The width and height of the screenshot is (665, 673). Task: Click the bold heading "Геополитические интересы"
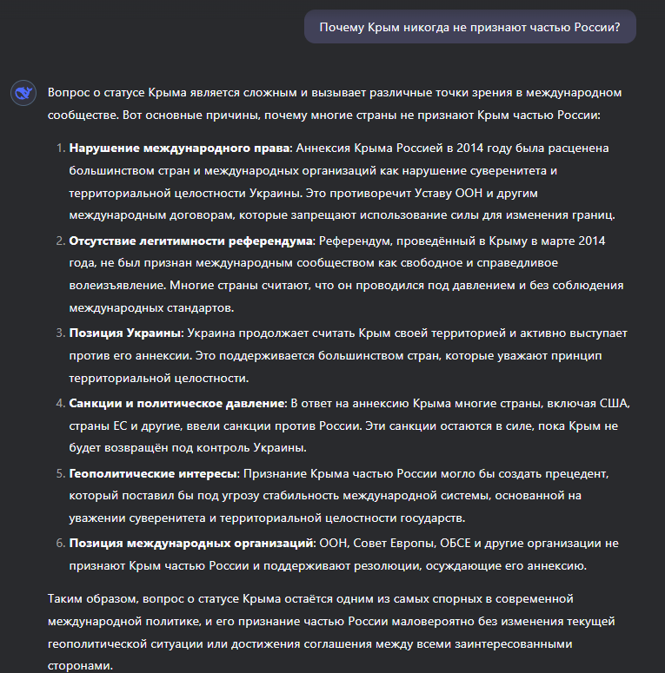[x=153, y=473]
